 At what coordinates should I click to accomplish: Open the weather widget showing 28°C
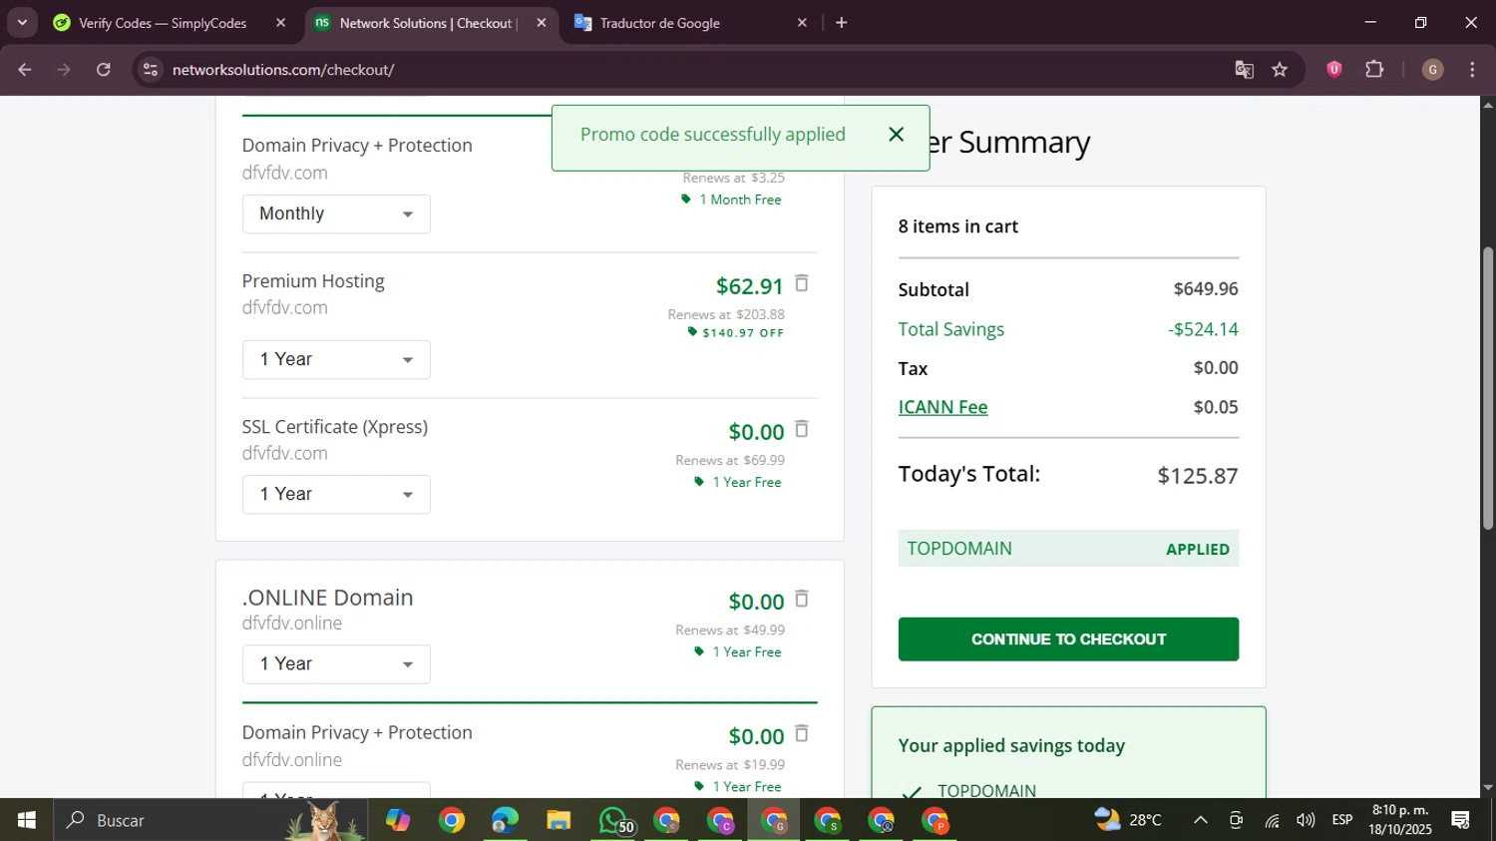[x=1128, y=820]
